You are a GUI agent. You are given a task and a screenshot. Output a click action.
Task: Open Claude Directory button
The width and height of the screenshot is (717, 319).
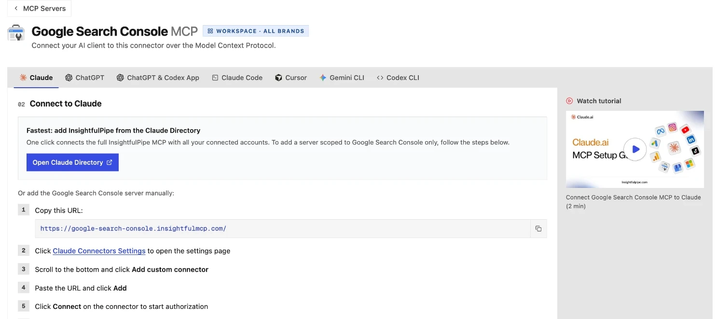[72, 162]
